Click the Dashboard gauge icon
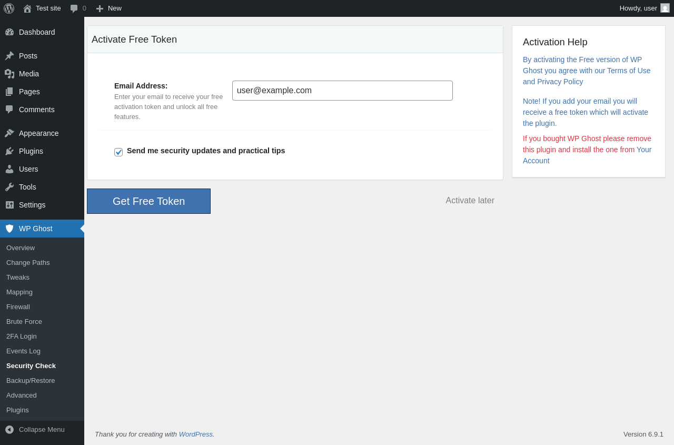Viewport: 674px width, 445px height. pos(9,32)
